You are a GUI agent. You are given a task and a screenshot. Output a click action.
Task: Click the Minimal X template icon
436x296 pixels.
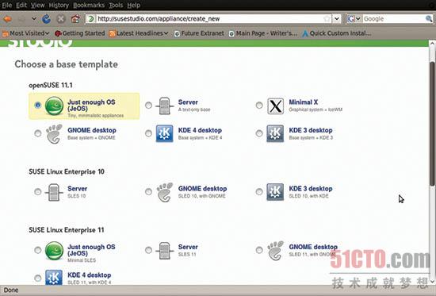click(x=275, y=106)
